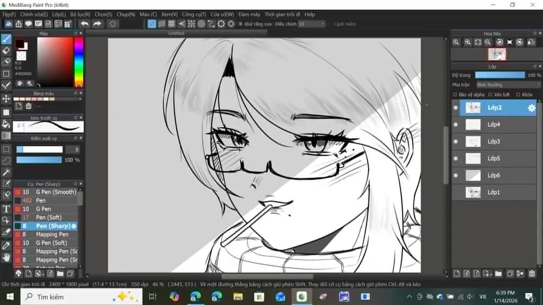The height and width of the screenshot is (305, 543).
Task: Pick color in saturation square
Action: (x=55, y=62)
